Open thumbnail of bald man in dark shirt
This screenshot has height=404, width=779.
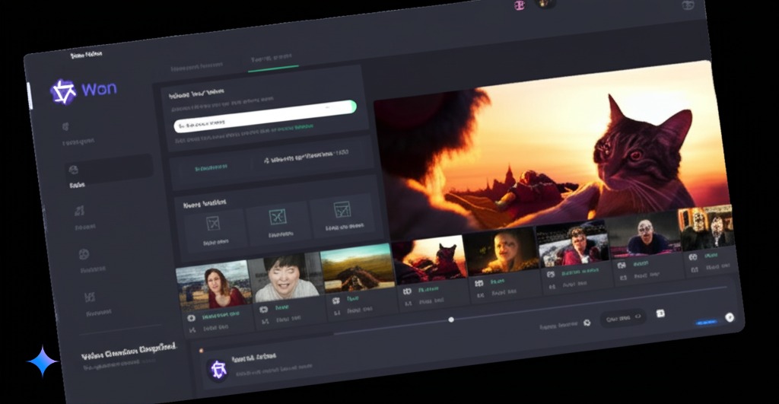point(644,236)
